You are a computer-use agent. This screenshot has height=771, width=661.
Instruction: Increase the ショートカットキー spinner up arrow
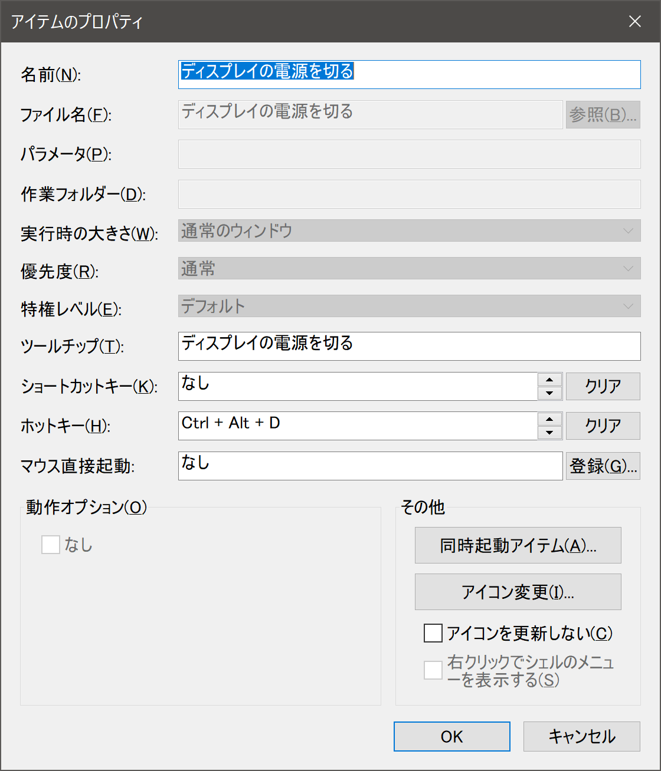pyautogui.click(x=549, y=380)
